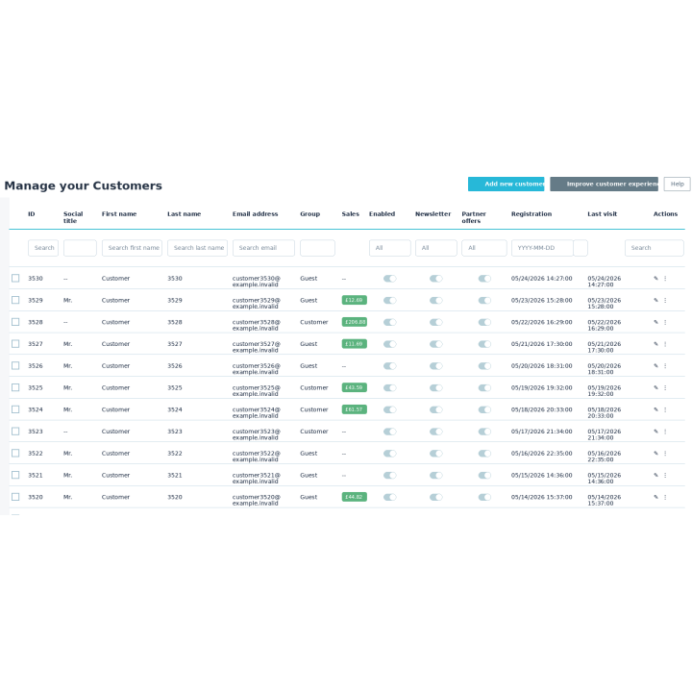692x692 pixels.
Task: Sort by Last visit column header
Action: (602, 214)
